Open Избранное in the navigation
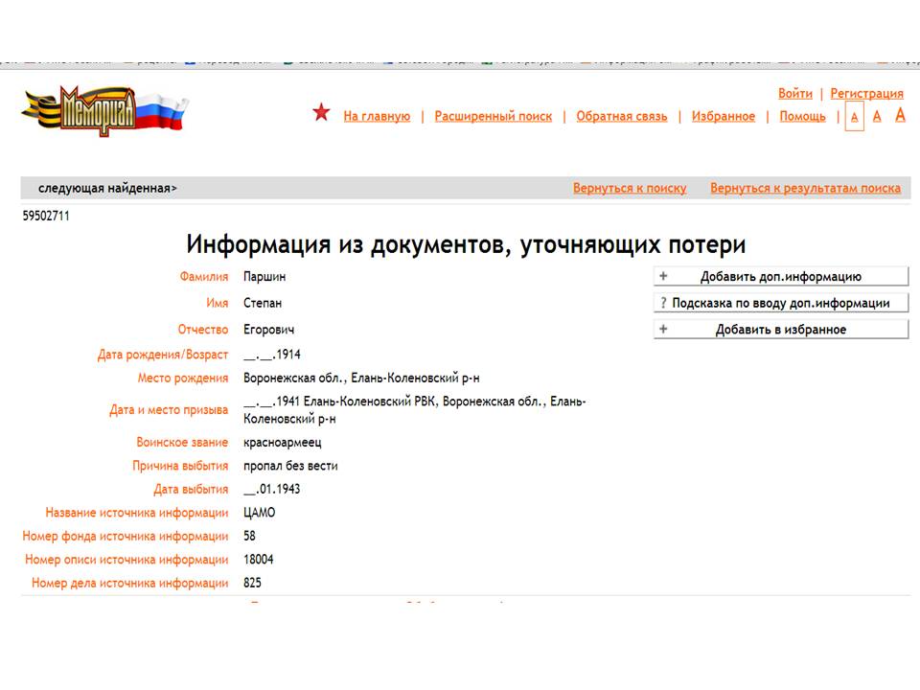 (x=724, y=116)
